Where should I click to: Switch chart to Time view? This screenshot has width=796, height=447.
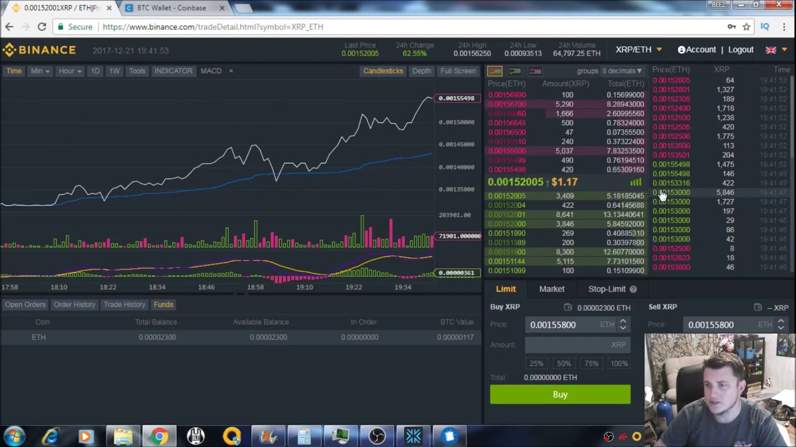point(14,71)
